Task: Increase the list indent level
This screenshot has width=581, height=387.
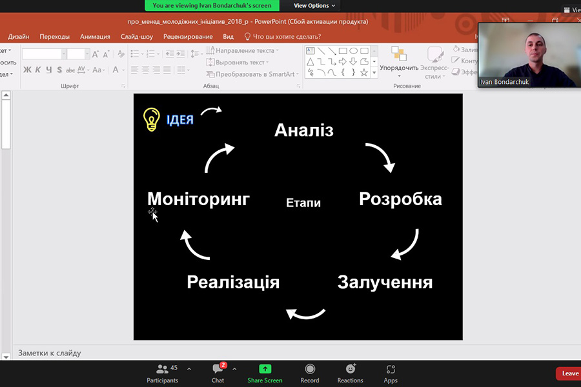Action: [181, 54]
